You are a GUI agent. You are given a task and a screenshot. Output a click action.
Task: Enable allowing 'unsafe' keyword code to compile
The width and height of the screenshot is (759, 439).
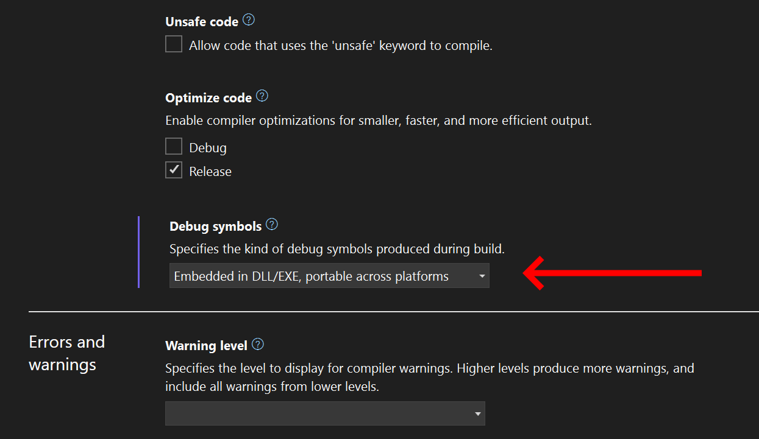click(173, 43)
